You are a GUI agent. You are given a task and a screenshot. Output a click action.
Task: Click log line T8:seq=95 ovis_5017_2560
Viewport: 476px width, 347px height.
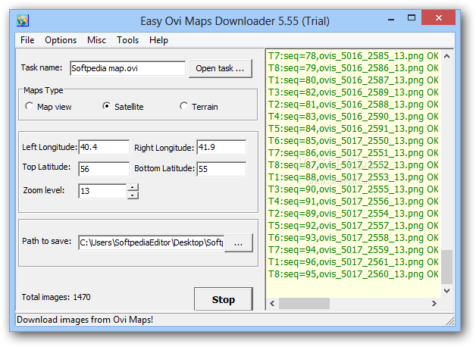coord(353,274)
